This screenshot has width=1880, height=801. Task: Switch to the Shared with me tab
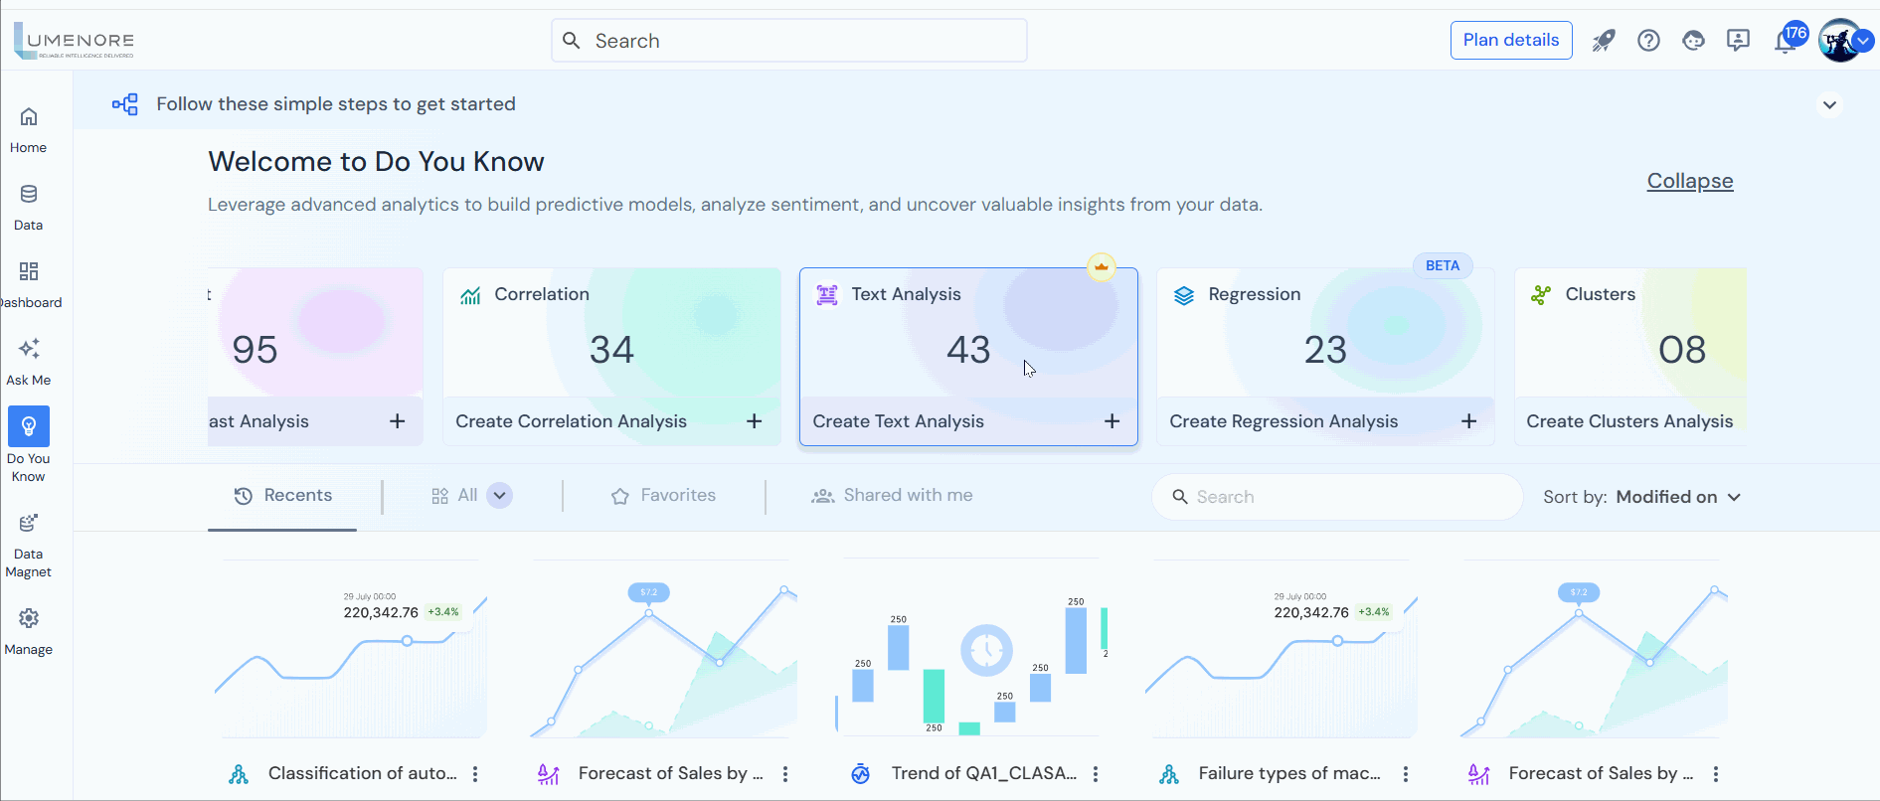(x=892, y=495)
